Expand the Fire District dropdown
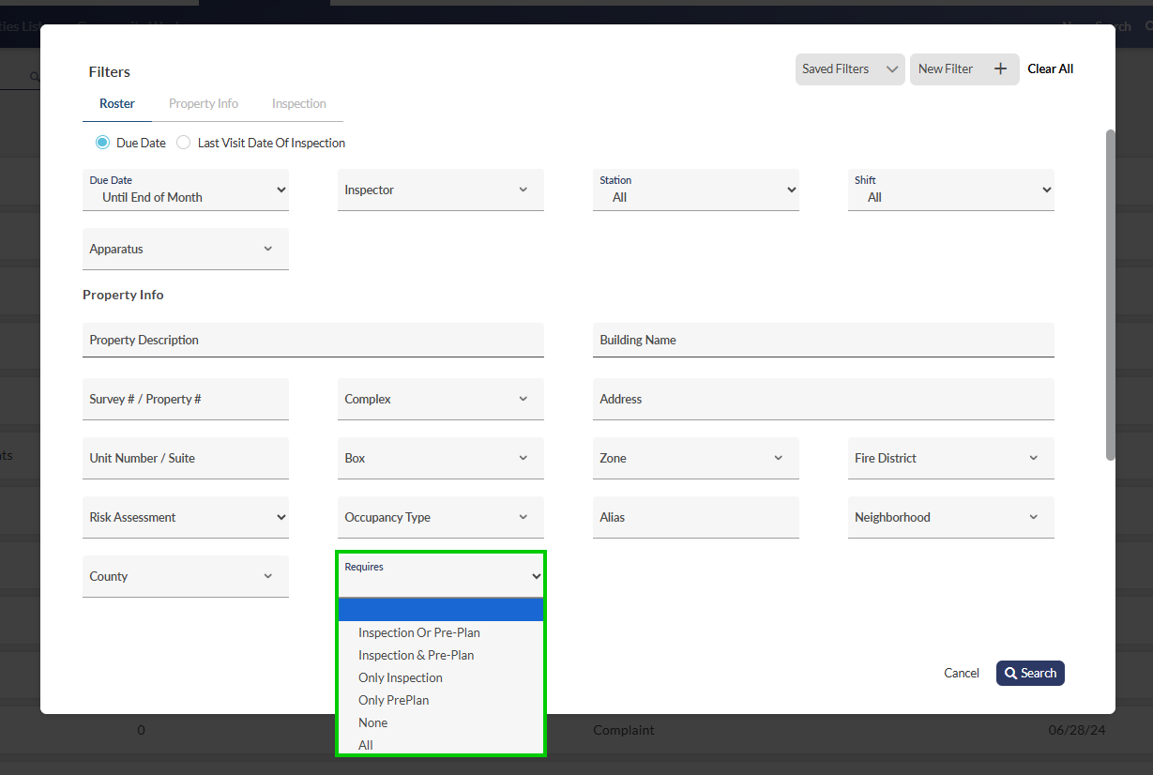Viewport: 1153px width, 775px height. (950, 458)
